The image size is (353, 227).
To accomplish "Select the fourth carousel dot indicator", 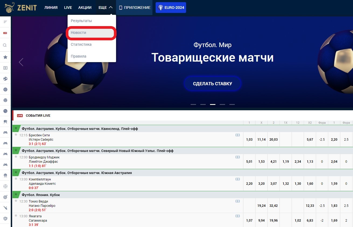I will tap(222, 104).
